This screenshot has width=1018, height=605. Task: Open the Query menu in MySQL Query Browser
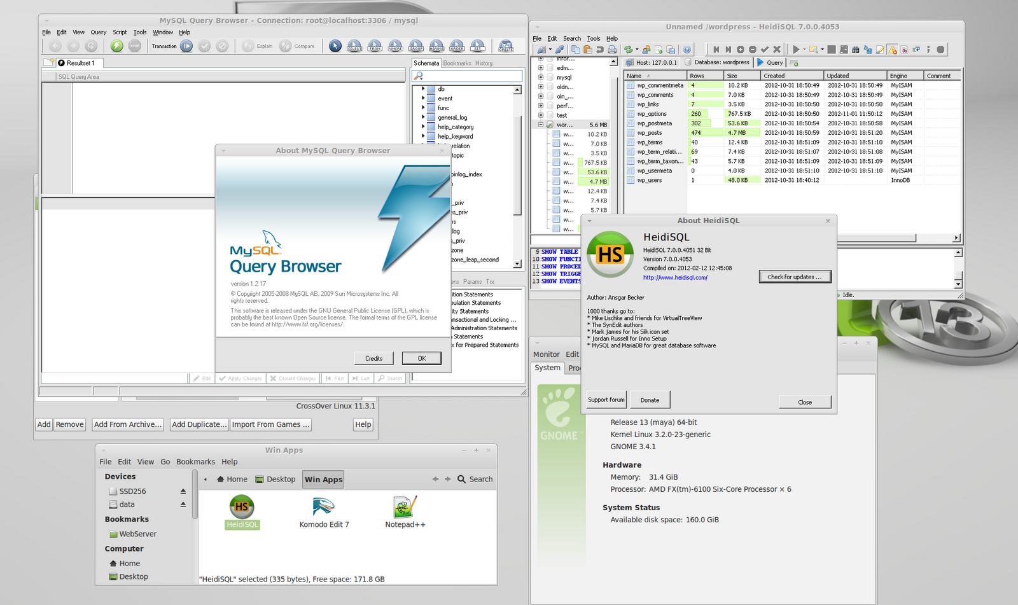click(x=99, y=32)
